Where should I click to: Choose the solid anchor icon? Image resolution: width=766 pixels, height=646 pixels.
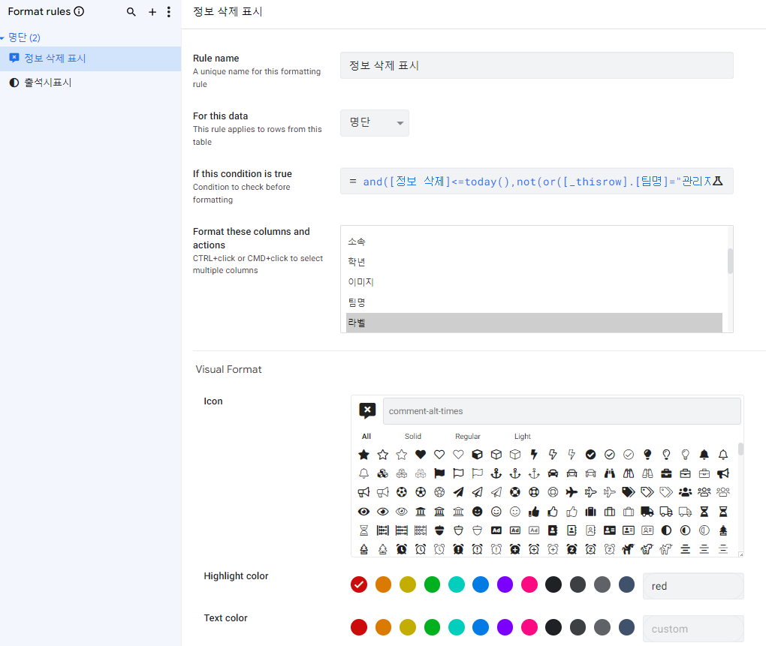coord(496,473)
